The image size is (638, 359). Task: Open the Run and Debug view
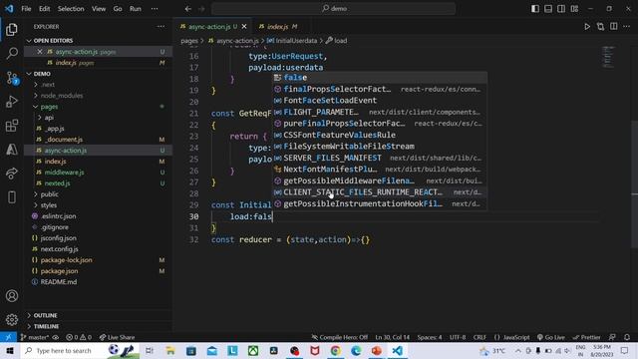12,102
